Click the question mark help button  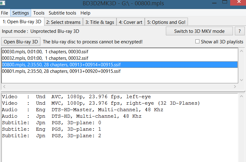[x=239, y=31]
